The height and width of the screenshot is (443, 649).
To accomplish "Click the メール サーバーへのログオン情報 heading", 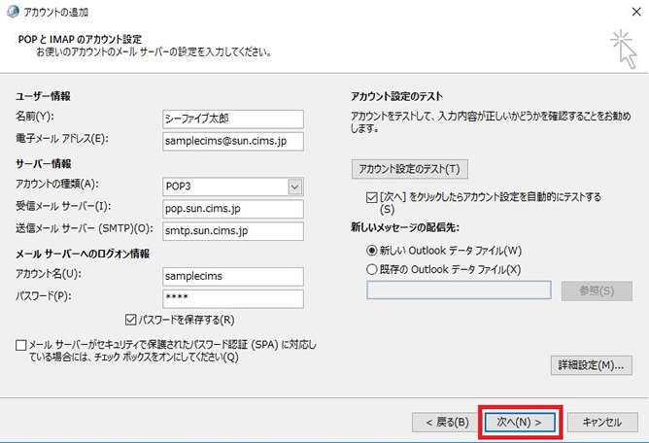I will pos(83,254).
